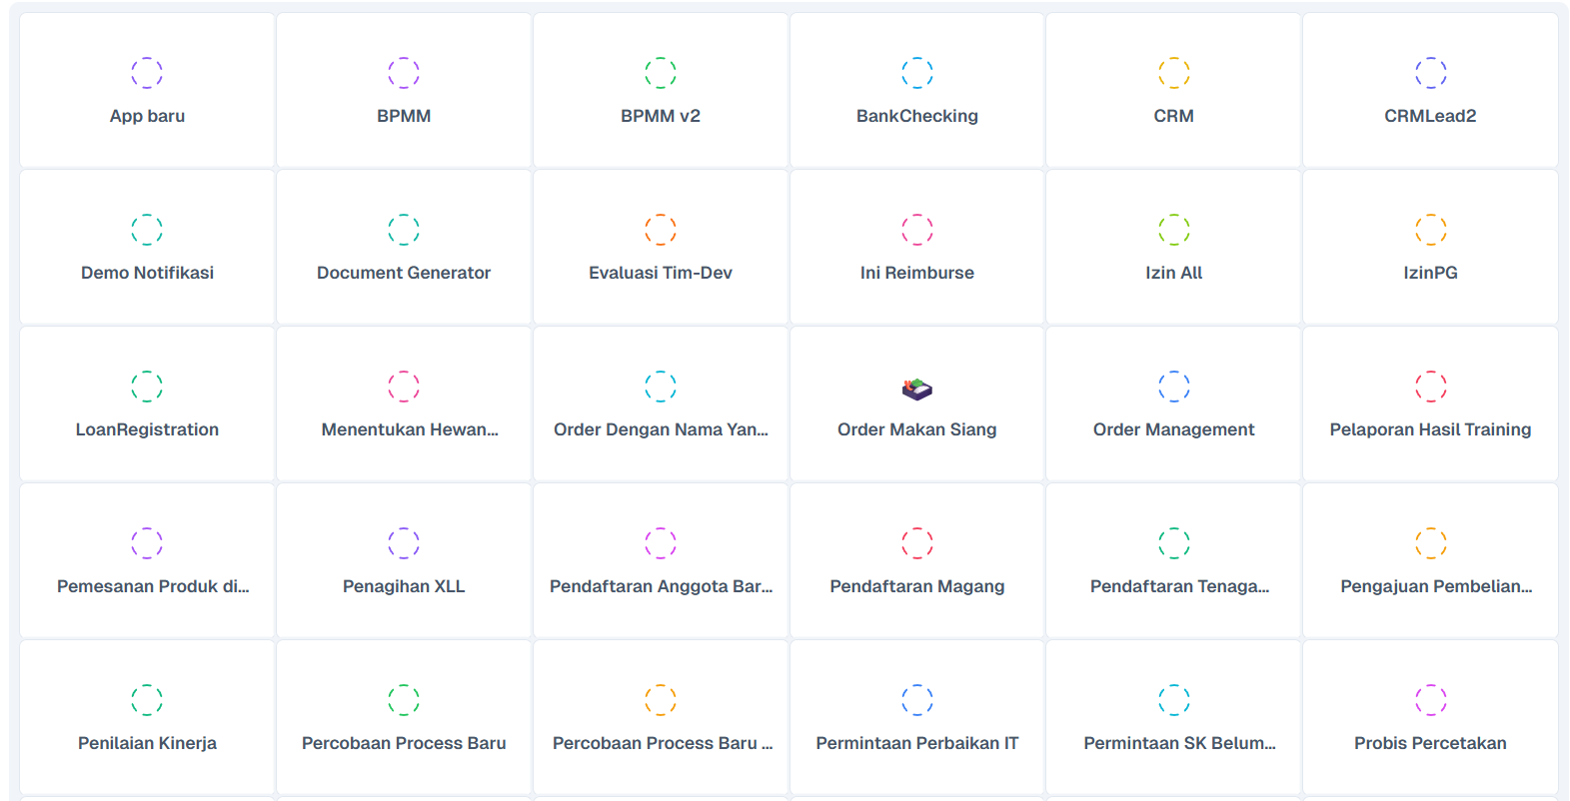Click the blue dashed icon above Order Management

(x=1174, y=387)
